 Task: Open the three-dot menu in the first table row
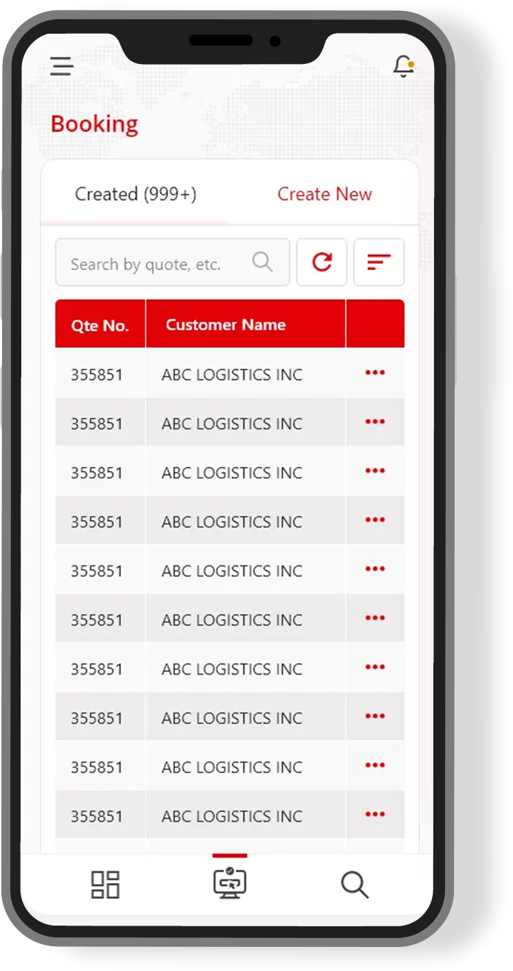(x=375, y=373)
